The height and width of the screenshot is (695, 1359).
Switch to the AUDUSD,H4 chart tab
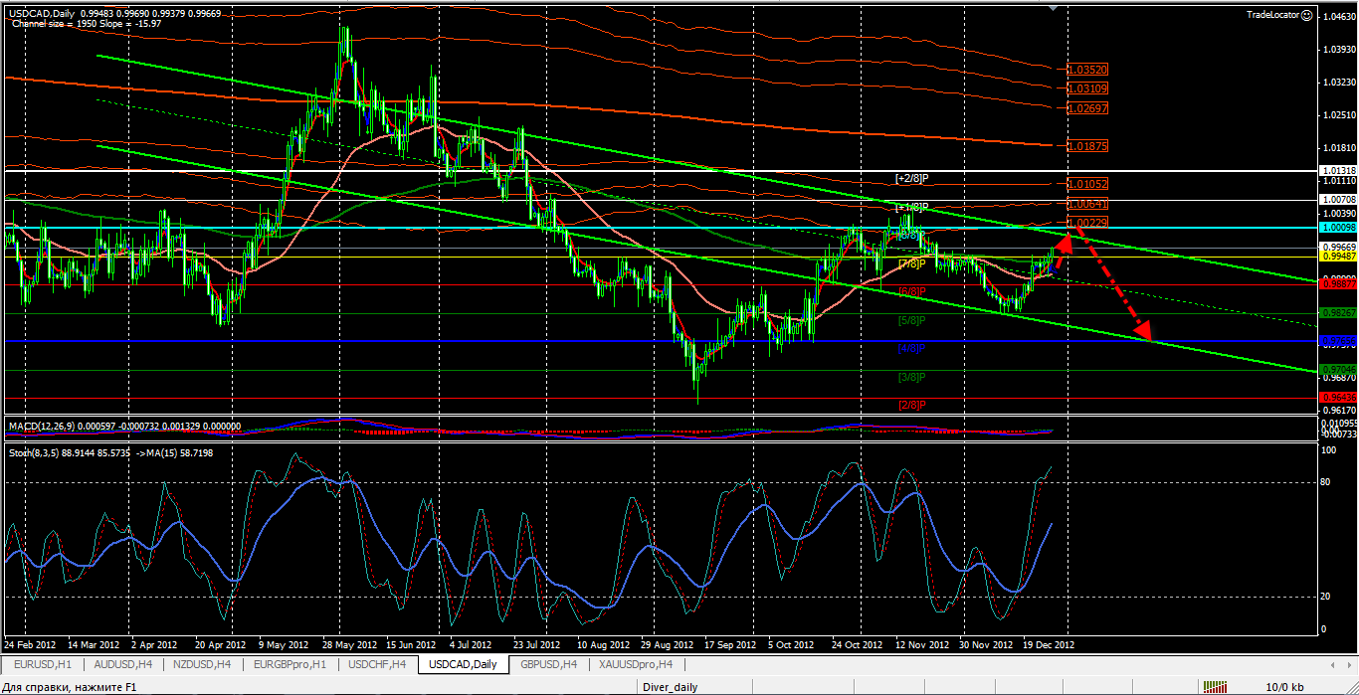[x=124, y=664]
